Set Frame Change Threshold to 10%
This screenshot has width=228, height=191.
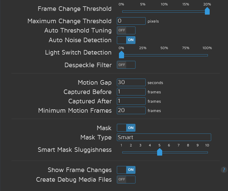pos(164,11)
